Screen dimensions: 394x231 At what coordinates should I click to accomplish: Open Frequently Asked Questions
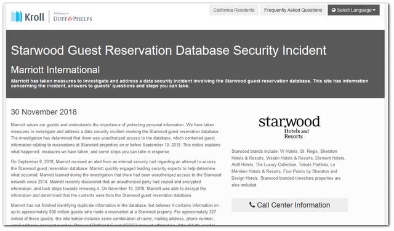point(293,10)
